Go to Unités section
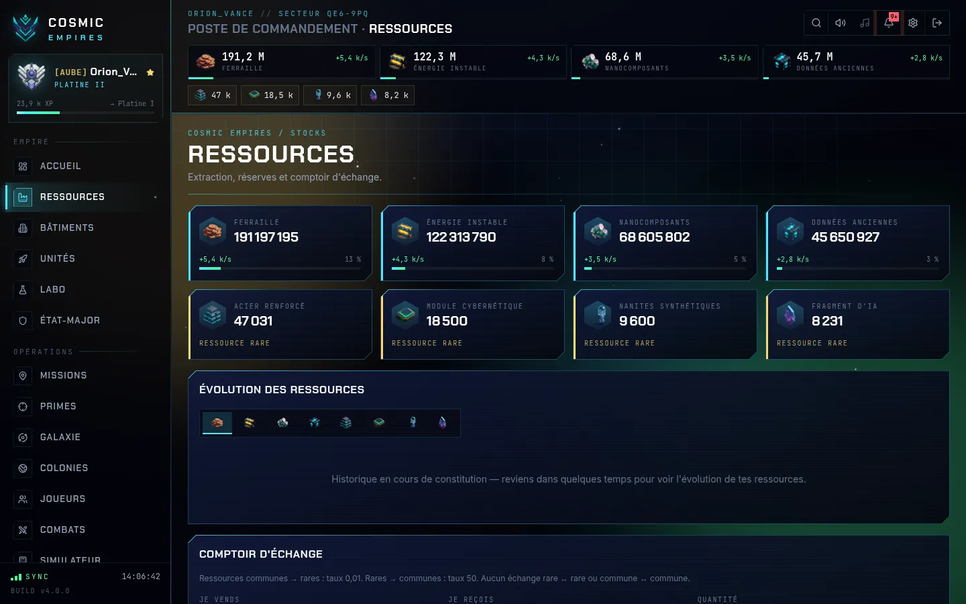 point(85,258)
